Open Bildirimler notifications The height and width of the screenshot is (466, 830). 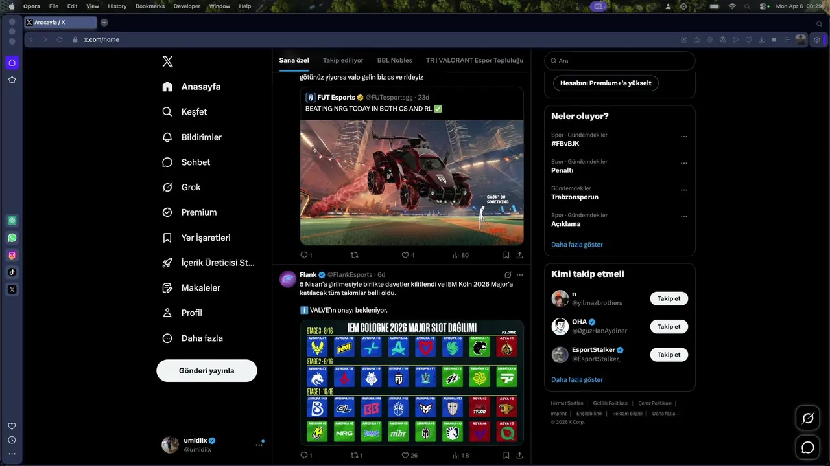tap(192, 137)
